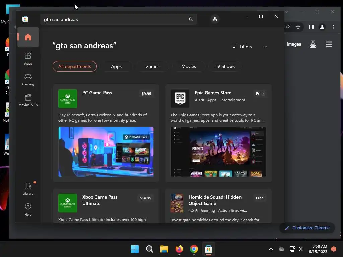Click the Customize Chrome button

click(307, 228)
